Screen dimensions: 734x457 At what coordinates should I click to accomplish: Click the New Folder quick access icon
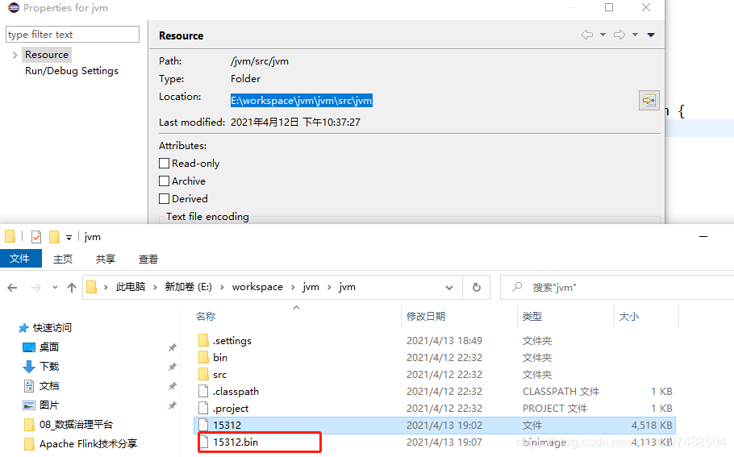click(x=54, y=237)
